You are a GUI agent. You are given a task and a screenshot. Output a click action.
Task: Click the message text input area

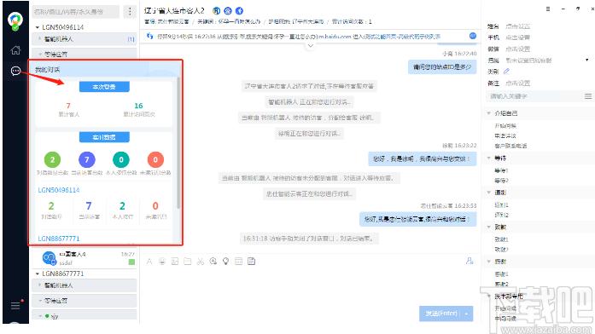pyautogui.click(x=311, y=286)
